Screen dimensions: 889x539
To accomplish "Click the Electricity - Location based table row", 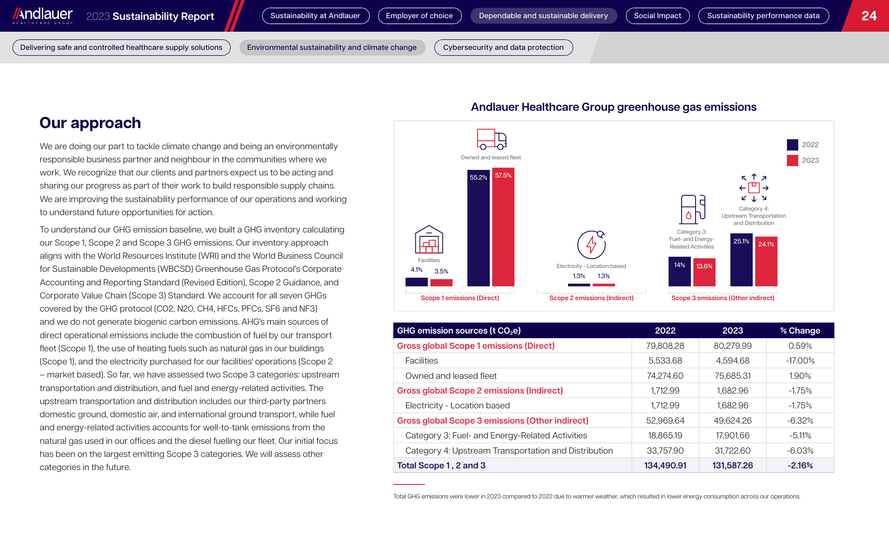I will [x=614, y=405].
